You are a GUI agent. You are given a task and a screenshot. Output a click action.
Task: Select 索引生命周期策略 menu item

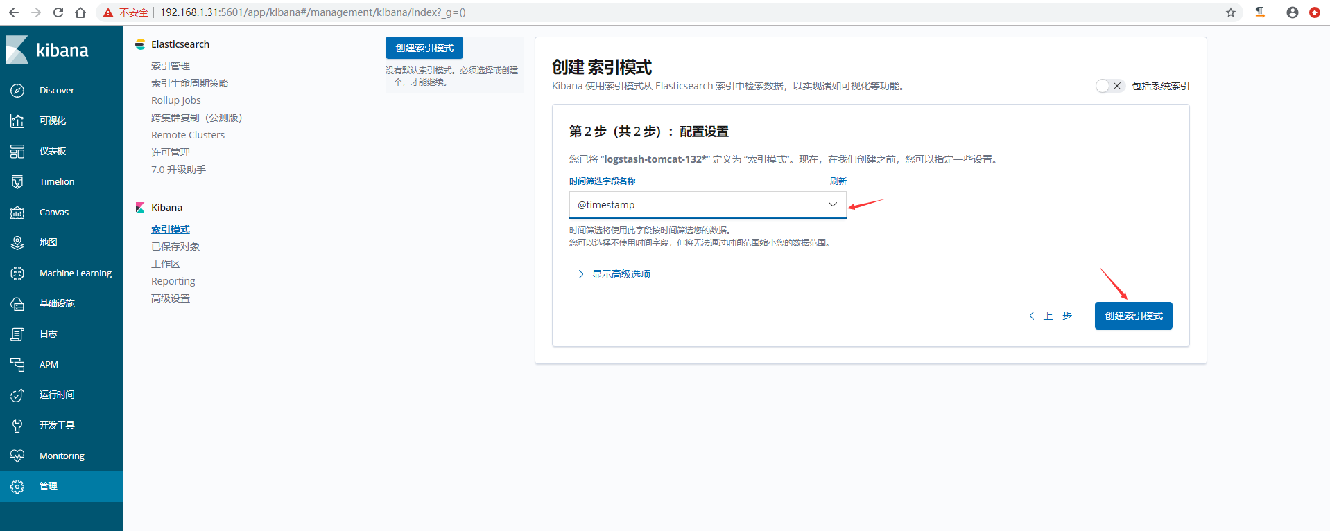[190, 83]
